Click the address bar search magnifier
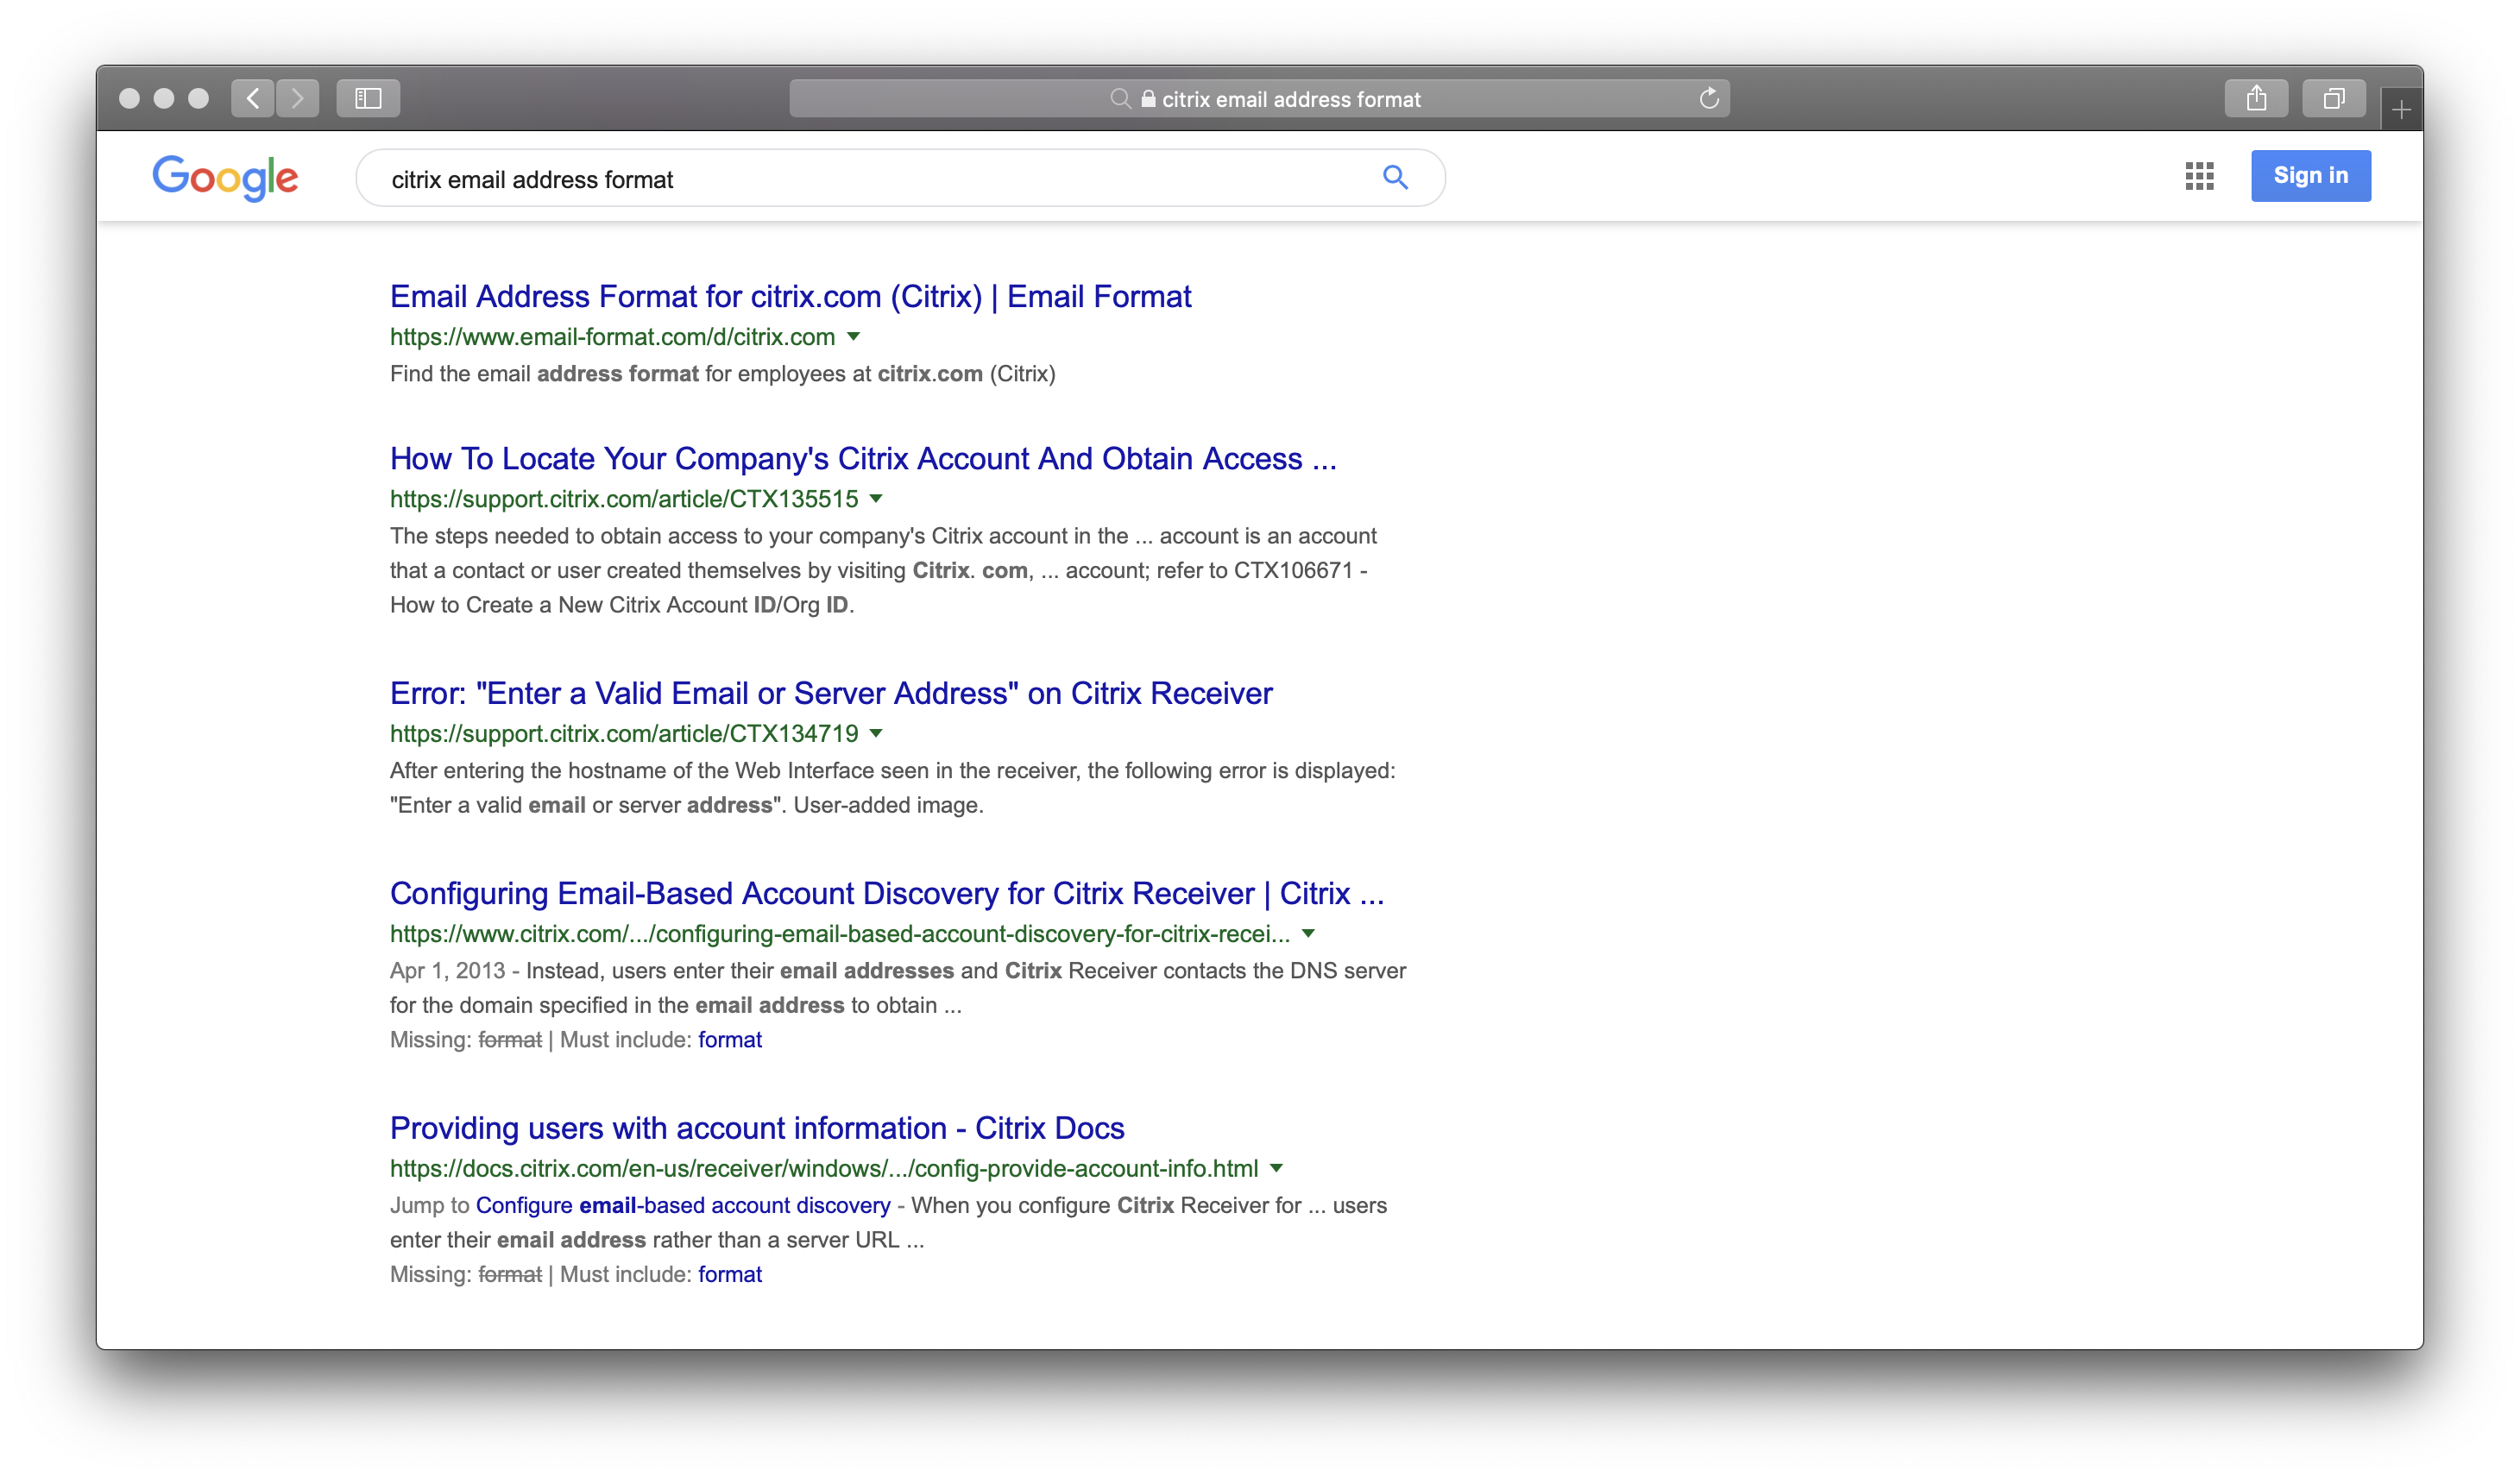Image resolution: width=2520 pixels, height=1477 pixels. point(1120,99)
